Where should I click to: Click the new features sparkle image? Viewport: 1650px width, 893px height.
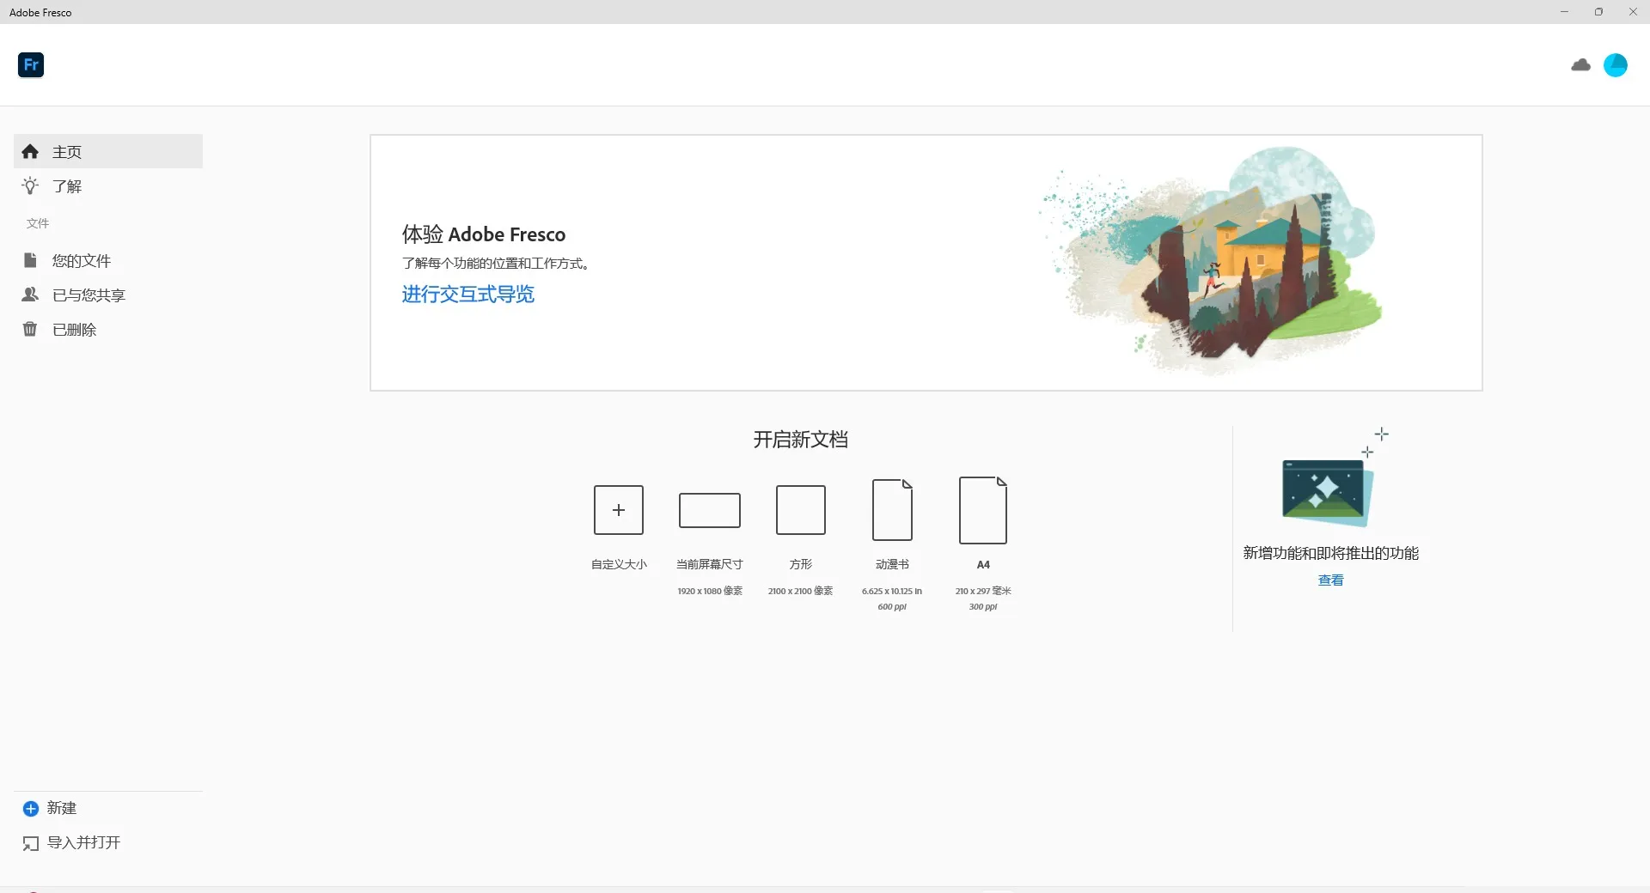click(1326, 492)
